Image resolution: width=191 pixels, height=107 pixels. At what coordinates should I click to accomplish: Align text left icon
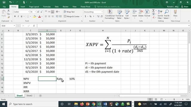tap(46, 16)
